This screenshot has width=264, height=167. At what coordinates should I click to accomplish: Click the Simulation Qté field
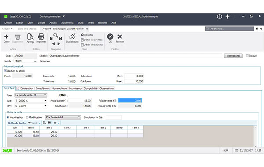pyautogui.click(x=114, y=117)
